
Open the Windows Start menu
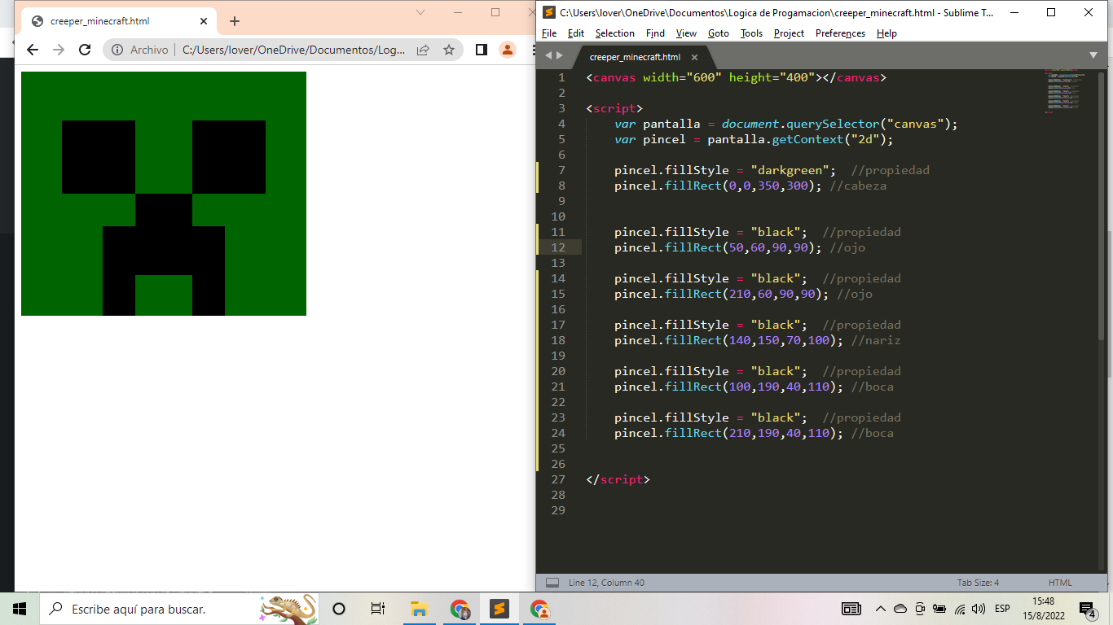[x=20, y=609]
